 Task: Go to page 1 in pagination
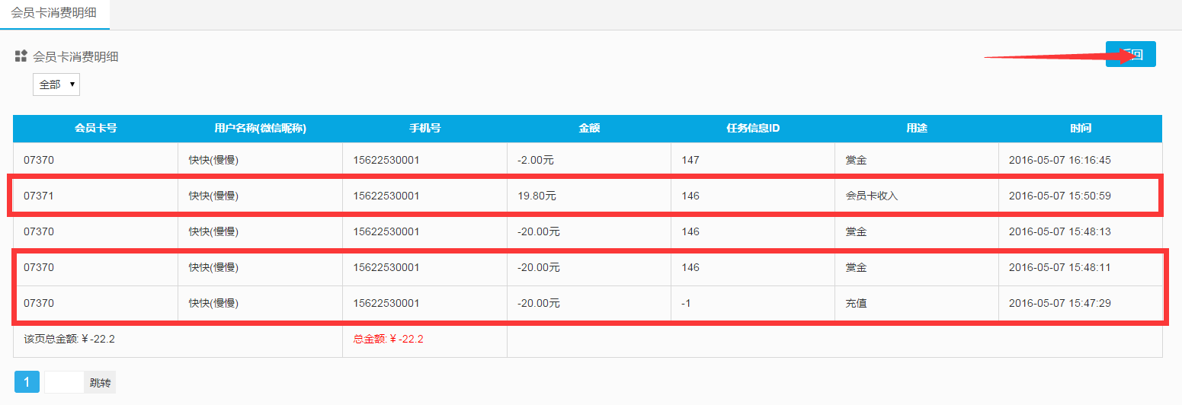click(x=27, y=382)
